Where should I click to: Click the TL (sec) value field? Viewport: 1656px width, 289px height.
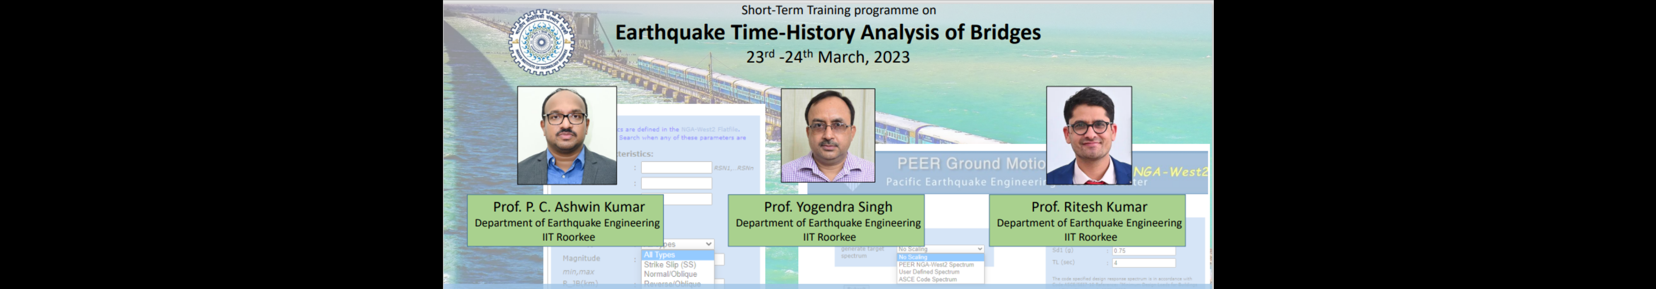[x=1143, y=263]
